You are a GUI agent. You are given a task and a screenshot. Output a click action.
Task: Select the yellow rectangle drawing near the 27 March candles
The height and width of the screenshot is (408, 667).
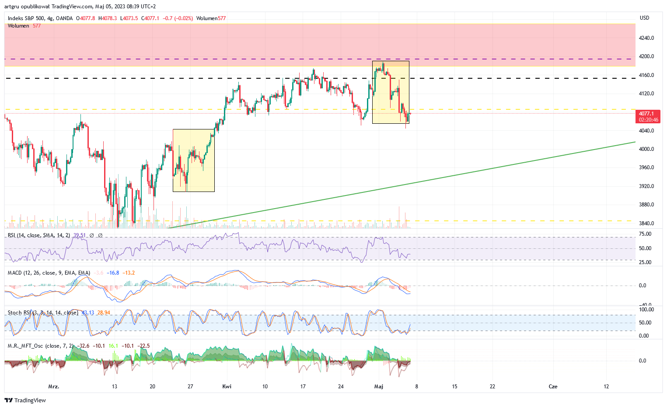194,160
